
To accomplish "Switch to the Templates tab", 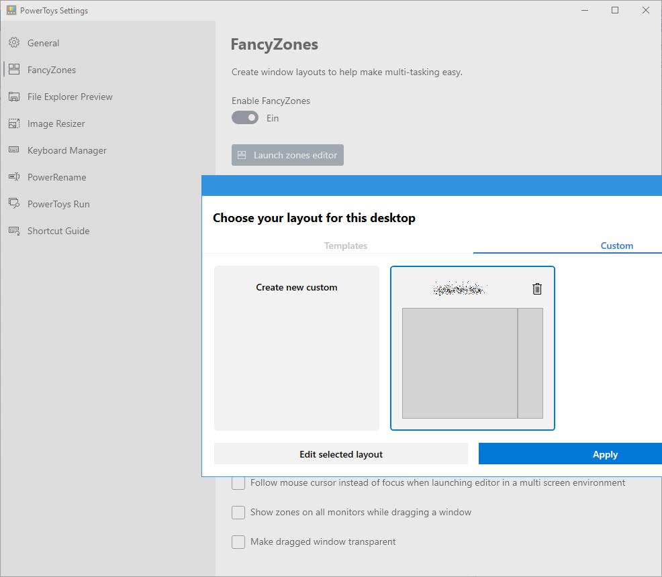I will tap(345, 246).
